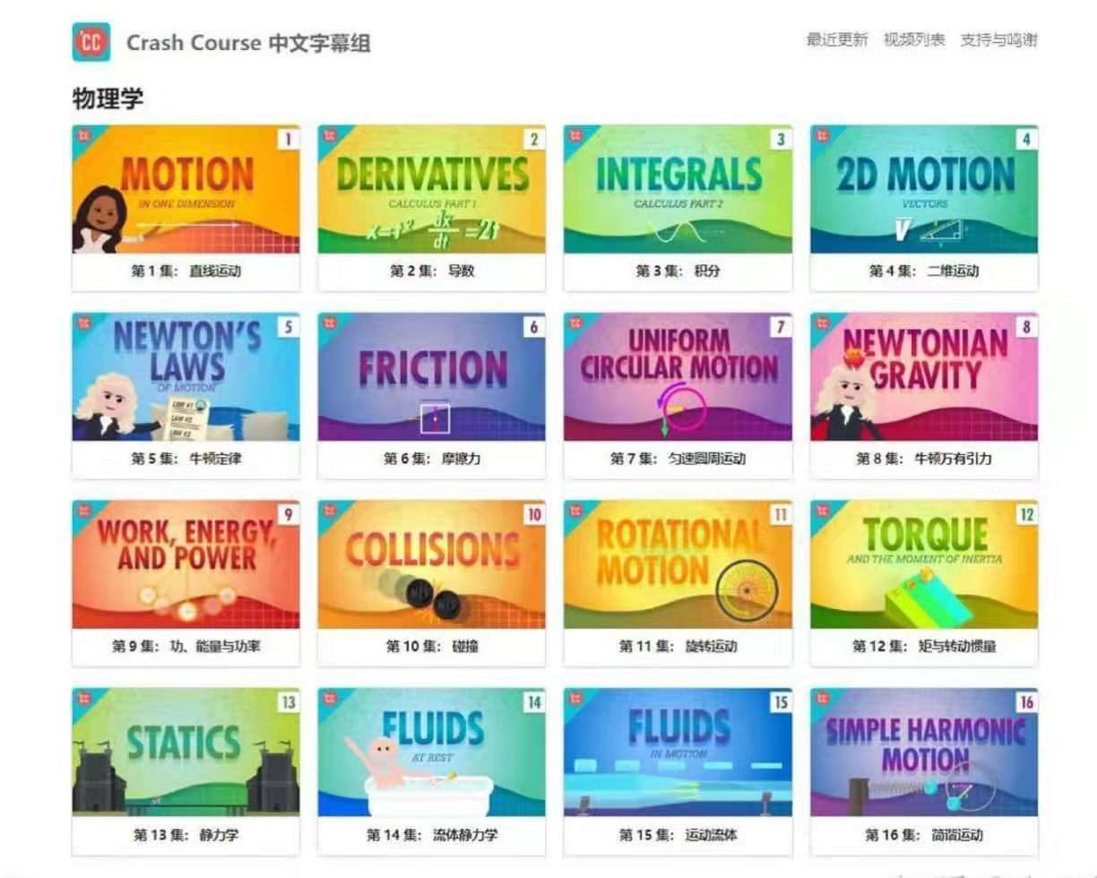Open the Work, Energy, and Power thumbnail

pyautogui.click(x=186, y=564)
